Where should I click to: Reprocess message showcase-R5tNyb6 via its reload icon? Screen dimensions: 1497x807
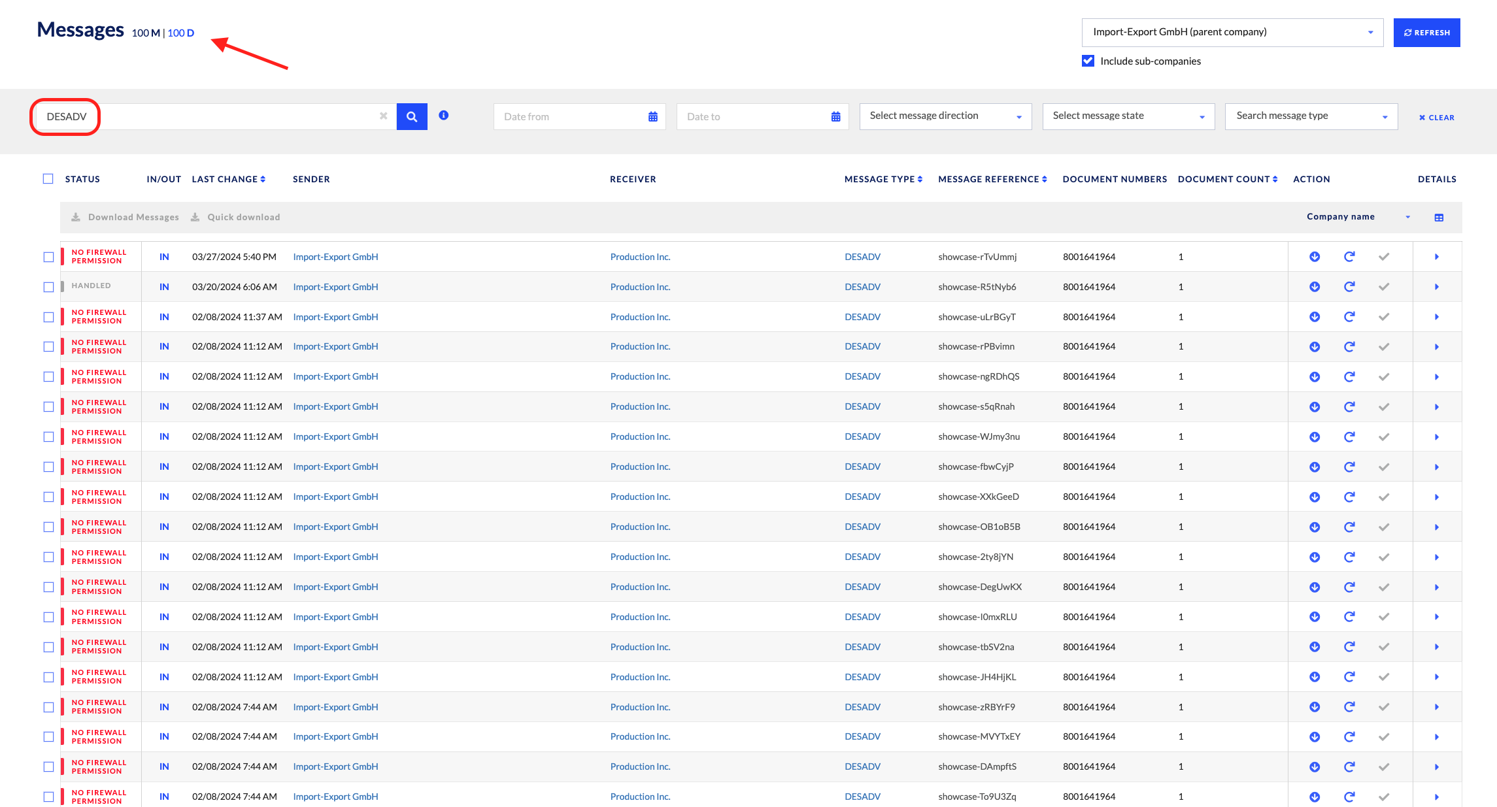coord(1349,287)
